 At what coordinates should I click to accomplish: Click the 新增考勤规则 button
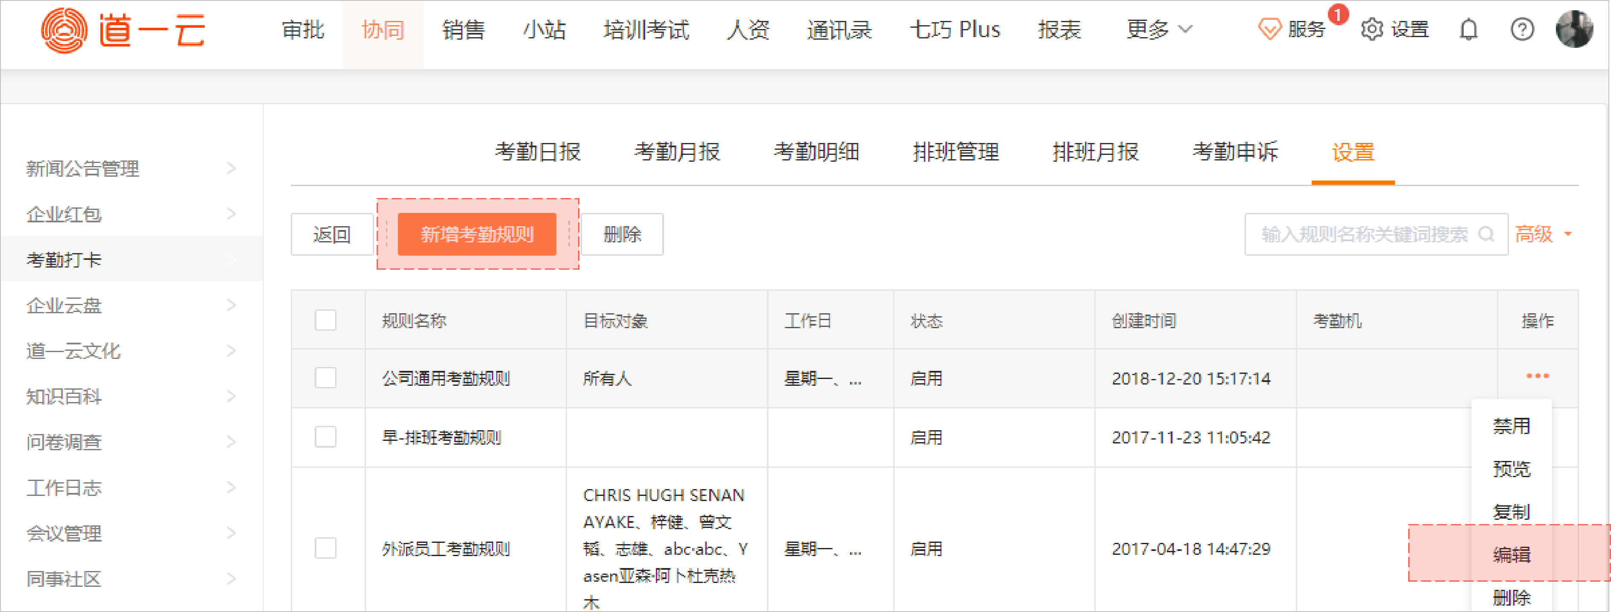tap(477, 234)
